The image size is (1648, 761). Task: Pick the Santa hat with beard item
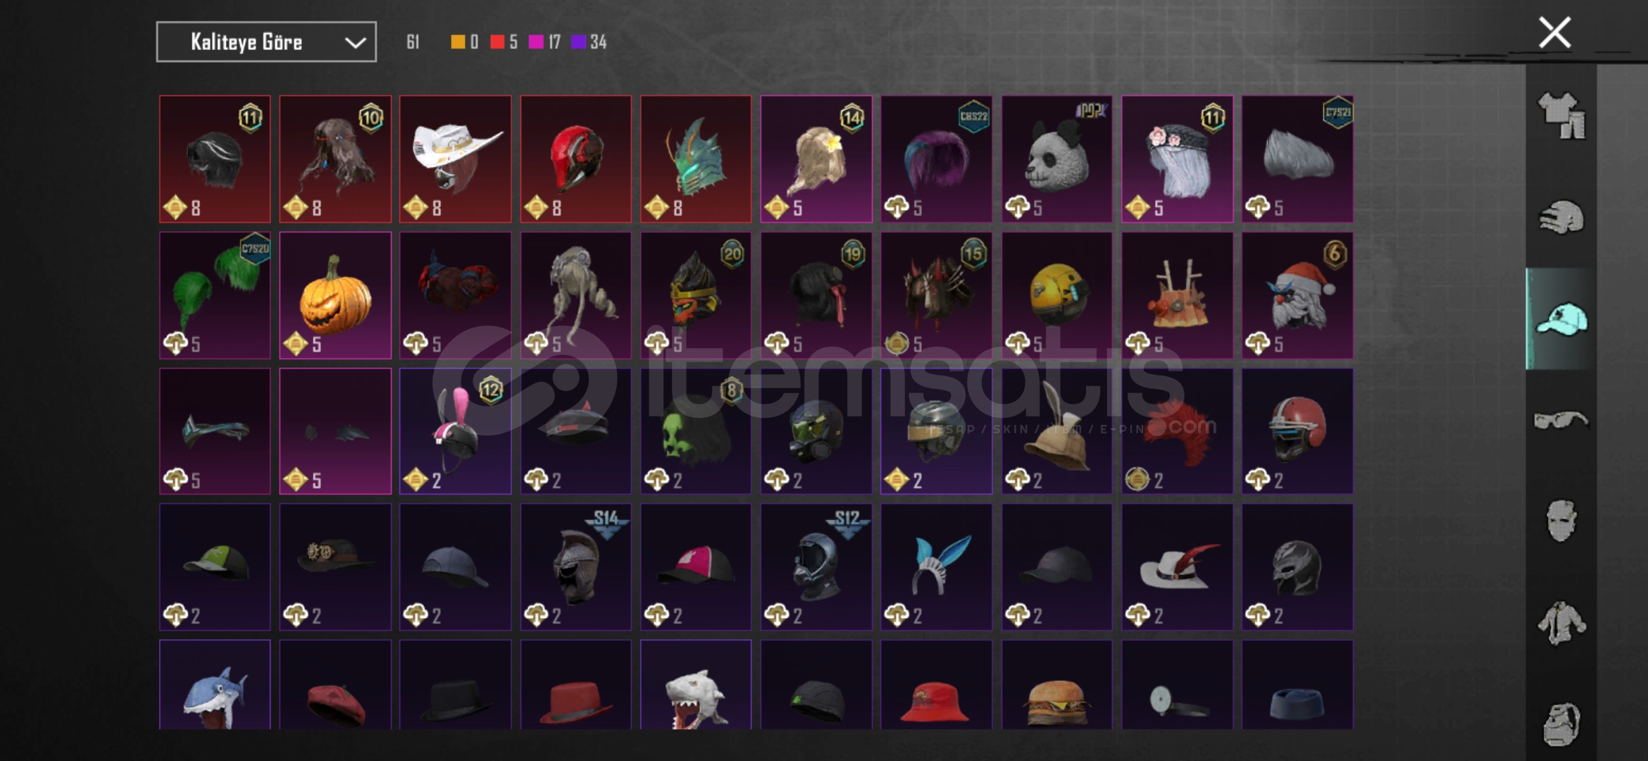pos(1297,295)
